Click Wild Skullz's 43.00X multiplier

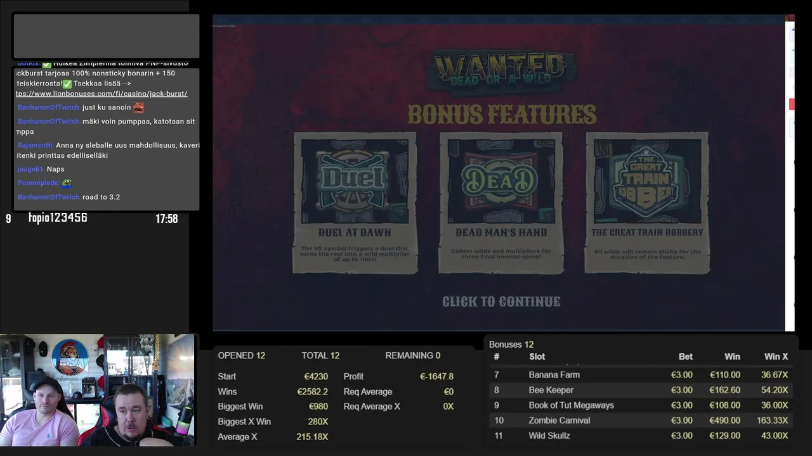pos(775,436)
